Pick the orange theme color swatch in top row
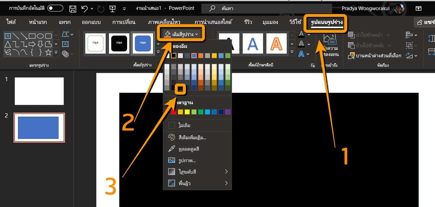 [x=200, y=56]
